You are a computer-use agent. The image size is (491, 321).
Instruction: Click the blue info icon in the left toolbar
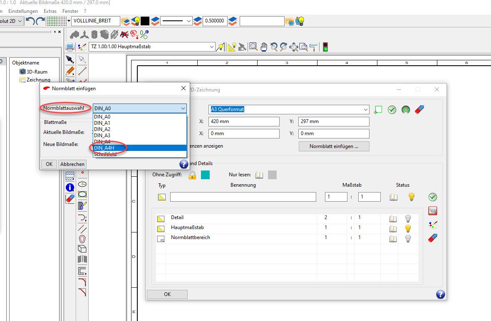click(70, 188)
